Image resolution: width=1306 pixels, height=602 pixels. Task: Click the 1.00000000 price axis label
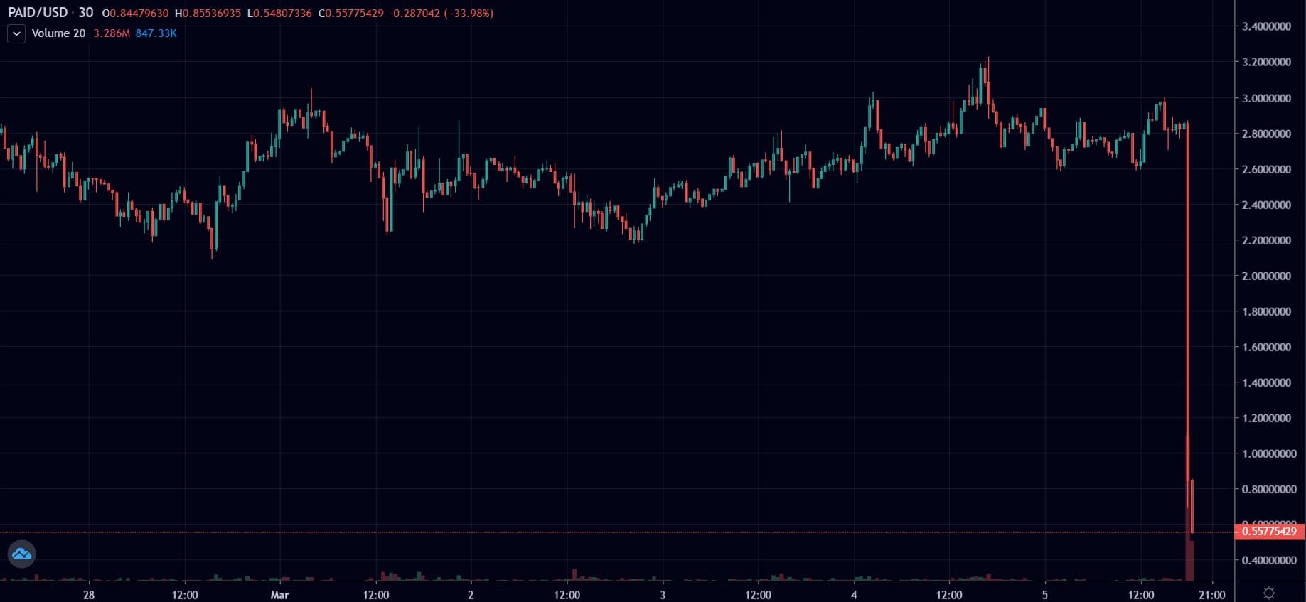1269,453
